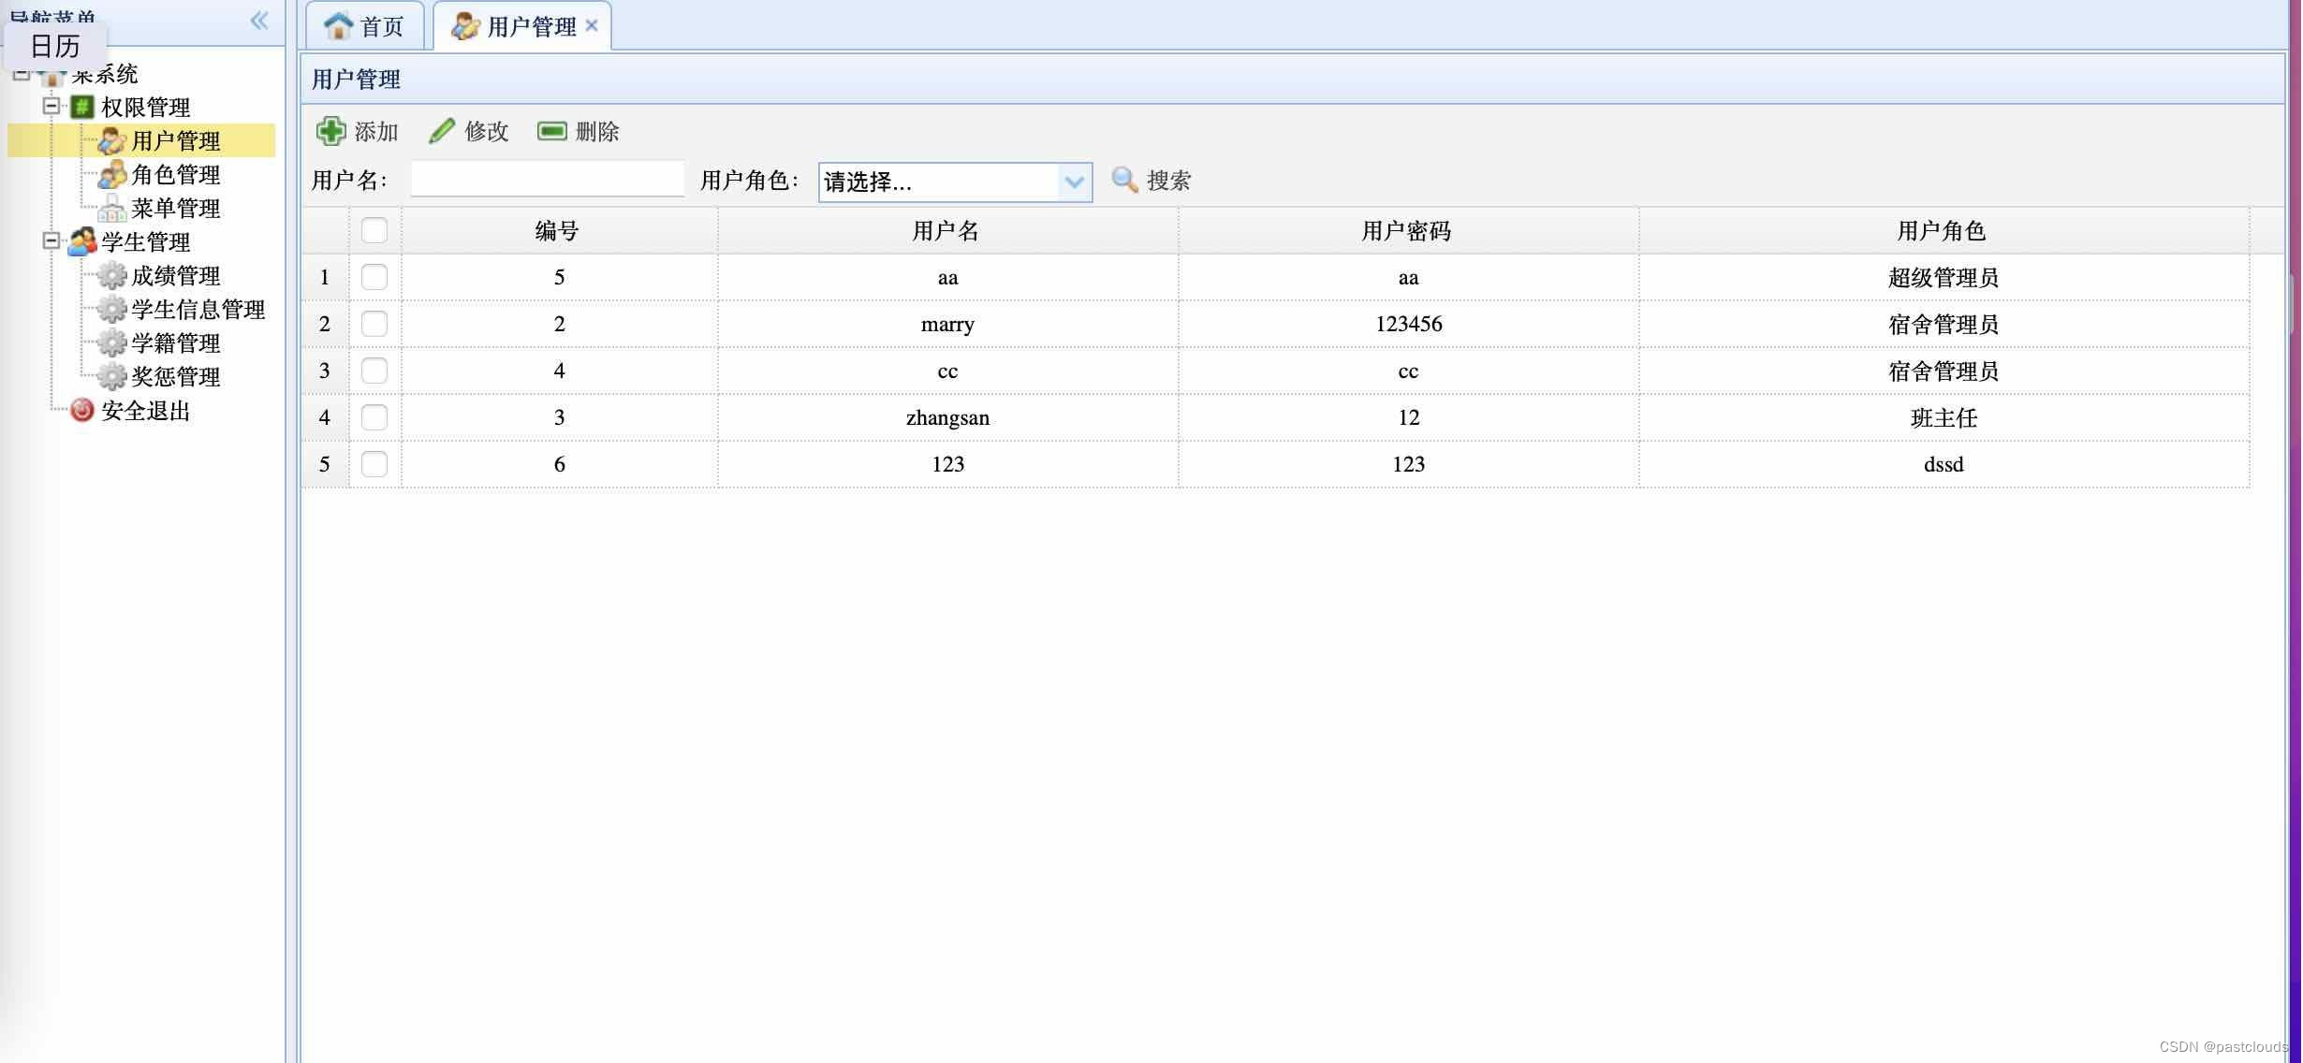Open 用户管理 in navigation tree

176,141
